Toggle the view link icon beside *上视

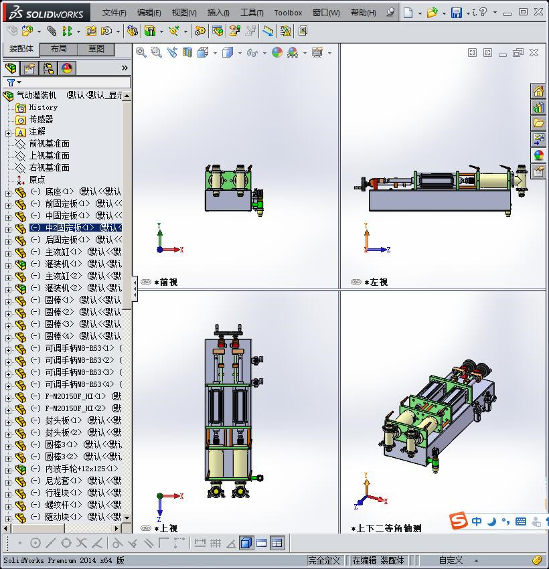pyautogui.click(x=146, y=528)
